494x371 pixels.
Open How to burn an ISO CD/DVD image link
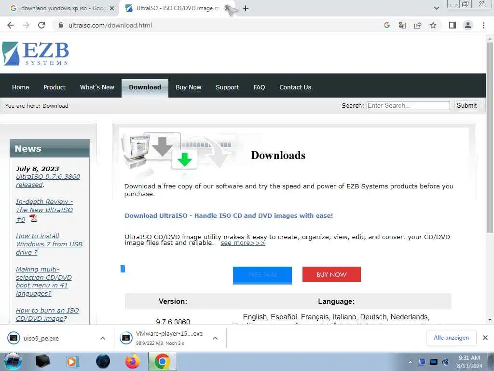click(x=47, y=314)
